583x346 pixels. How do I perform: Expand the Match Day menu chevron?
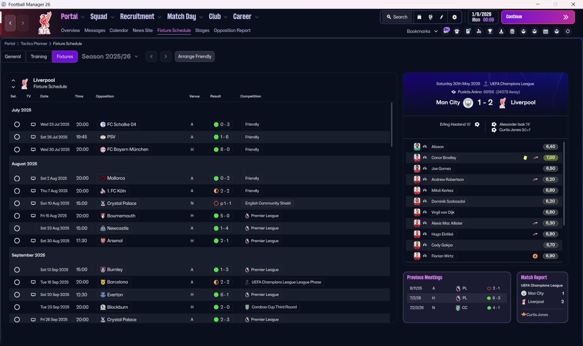tap(201, 17)
